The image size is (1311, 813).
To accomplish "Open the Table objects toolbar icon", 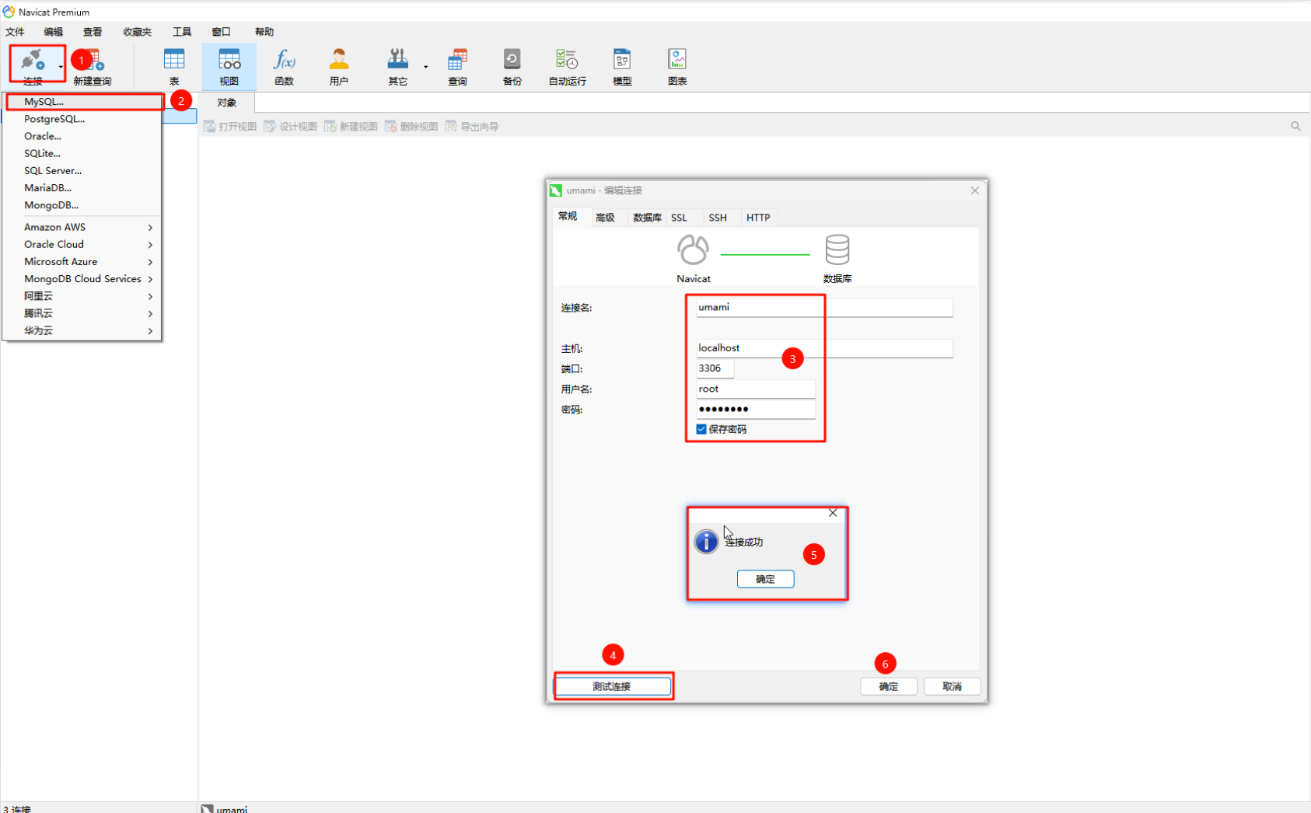I will point(174,59).
